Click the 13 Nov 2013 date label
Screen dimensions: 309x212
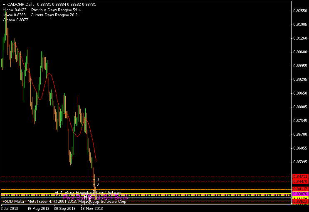click(91, 208)
